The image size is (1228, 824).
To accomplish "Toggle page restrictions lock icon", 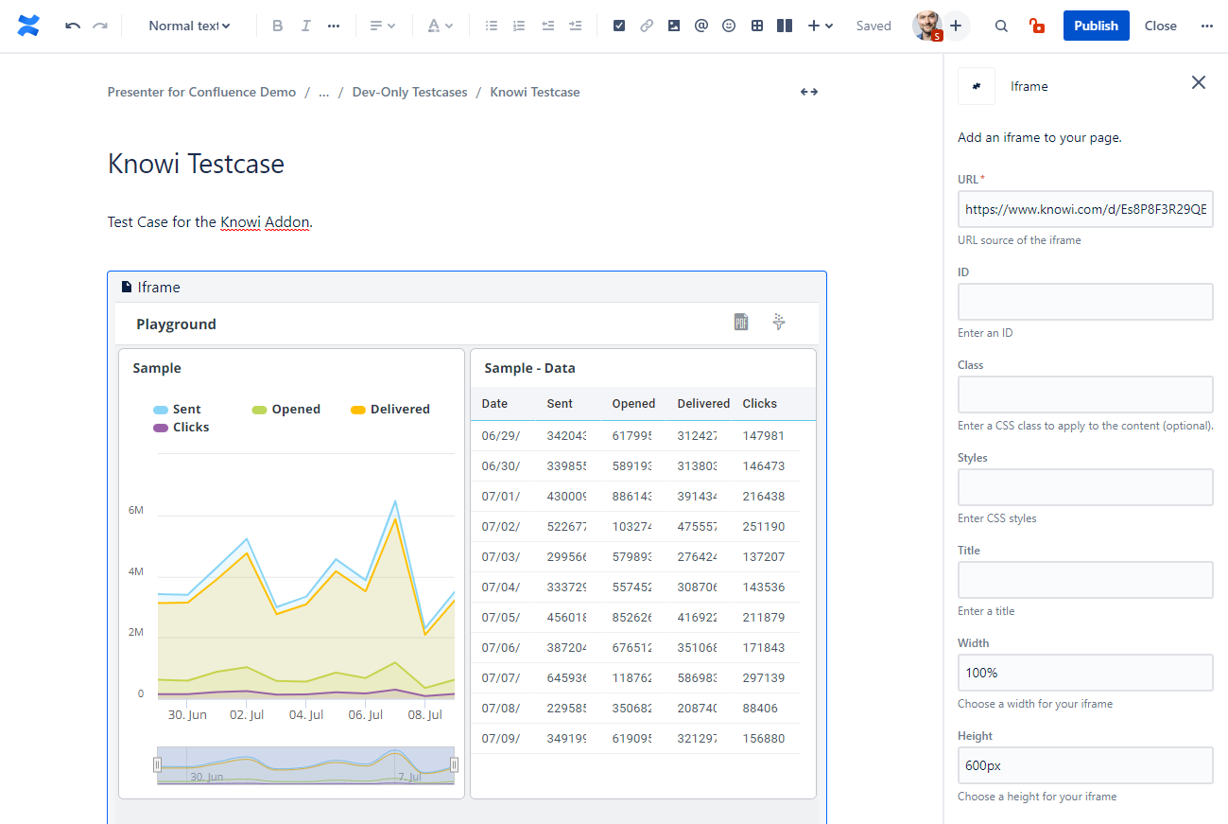I will click(1037, 26).
